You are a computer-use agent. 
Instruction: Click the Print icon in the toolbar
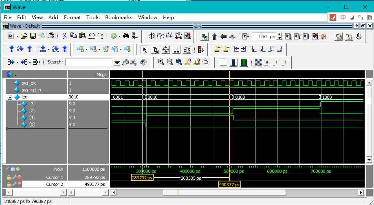tap(51, 36)
